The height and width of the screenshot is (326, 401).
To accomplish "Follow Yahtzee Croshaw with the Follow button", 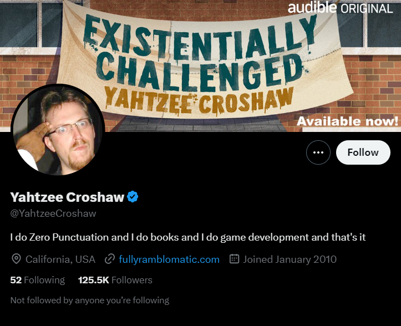I will tap(363, 152).
